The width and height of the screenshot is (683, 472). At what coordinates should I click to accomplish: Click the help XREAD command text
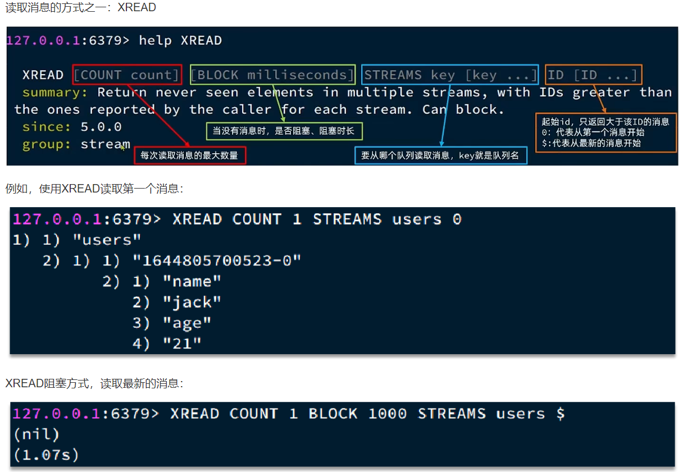pos(180,41)
